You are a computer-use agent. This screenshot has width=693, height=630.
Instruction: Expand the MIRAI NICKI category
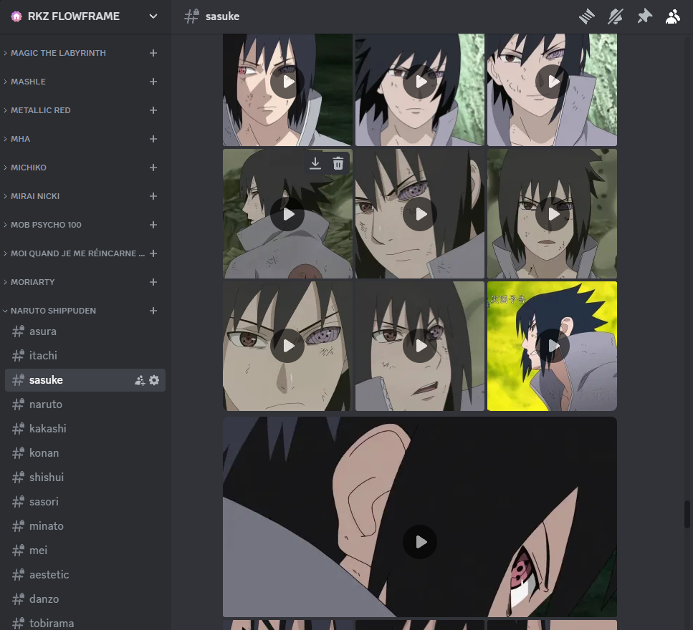coord(34,196)
